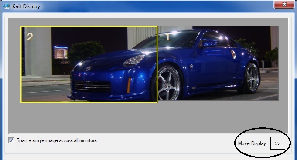Image resolution: width=297 pixels, height=160 pixels.
Task: Close the Knit Display window
Action: point(284,4)
